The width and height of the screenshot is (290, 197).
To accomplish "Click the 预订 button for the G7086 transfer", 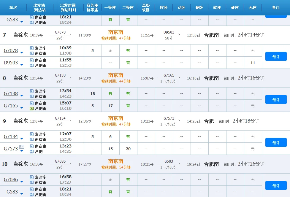I will (276, 185).
